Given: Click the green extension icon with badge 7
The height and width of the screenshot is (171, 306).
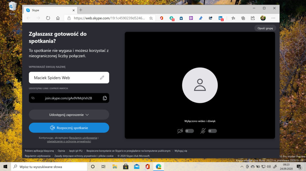Looking at the screenshot, I should (x=172, y=18).
